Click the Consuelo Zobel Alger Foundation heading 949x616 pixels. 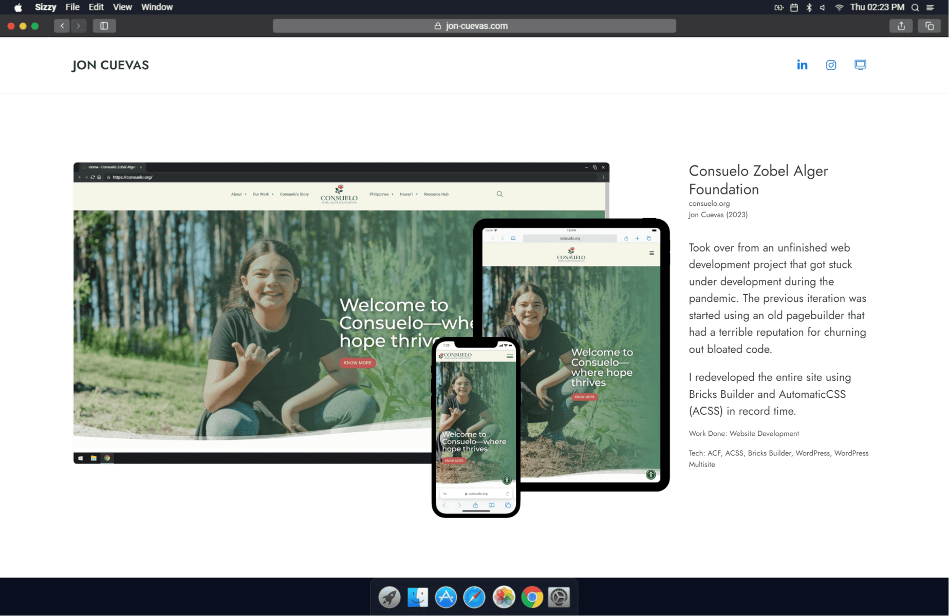point(758,180)
